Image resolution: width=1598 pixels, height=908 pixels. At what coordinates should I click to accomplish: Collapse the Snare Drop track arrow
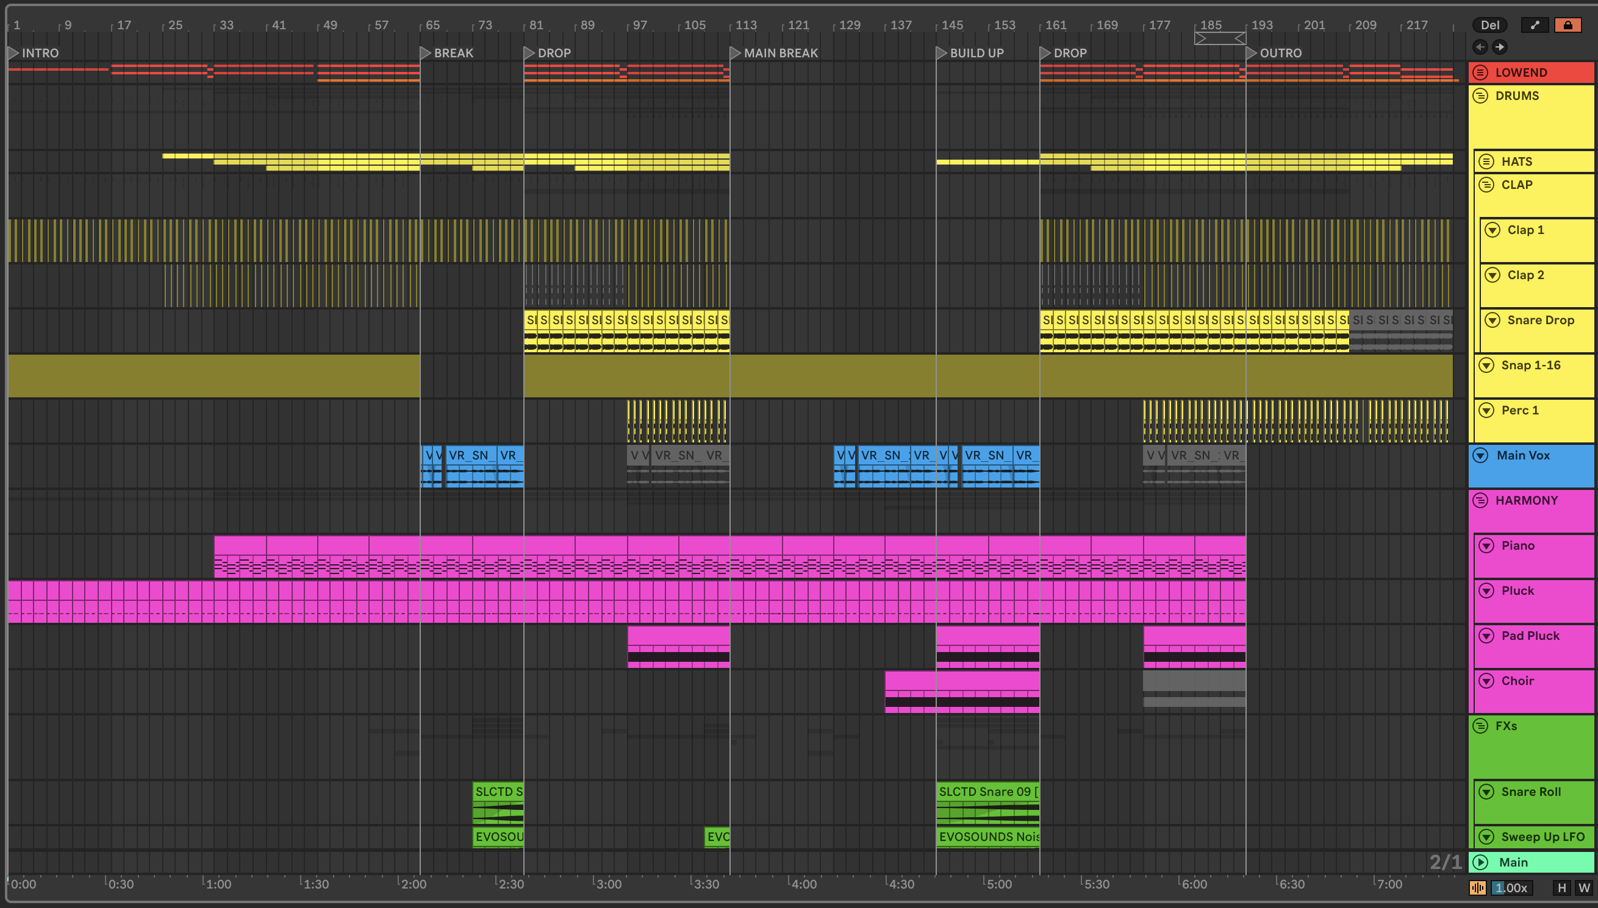pyautogui.click(x=1492, y=320)
